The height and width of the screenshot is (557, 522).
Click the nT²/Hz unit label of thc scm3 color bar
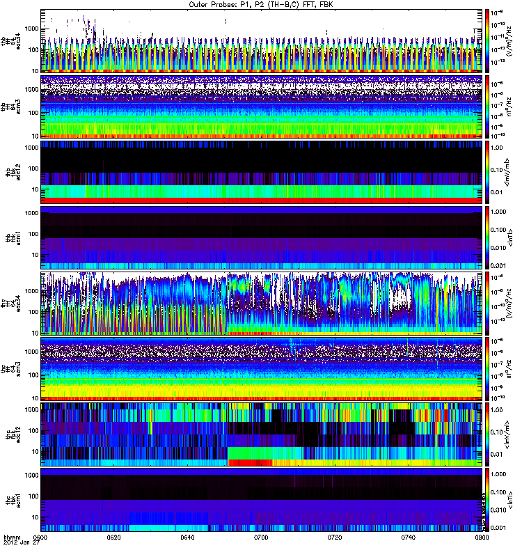tap(509, 369)
